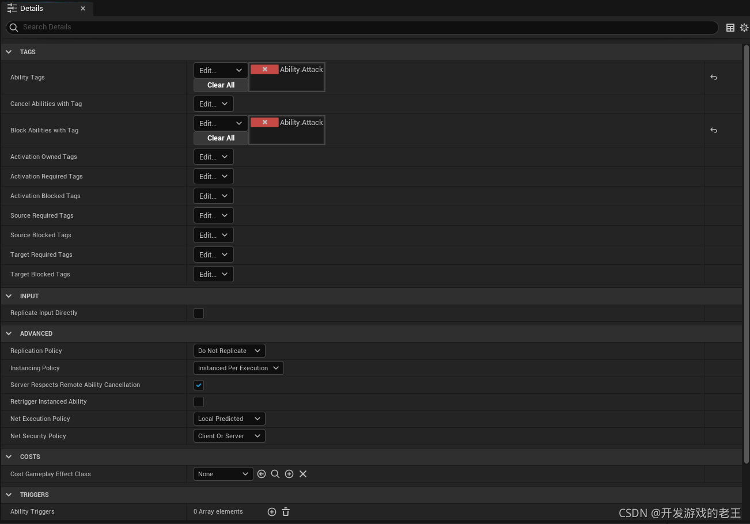Focus the Search Details field
This screenshot has height=524, width=750.
coord(362,27)
